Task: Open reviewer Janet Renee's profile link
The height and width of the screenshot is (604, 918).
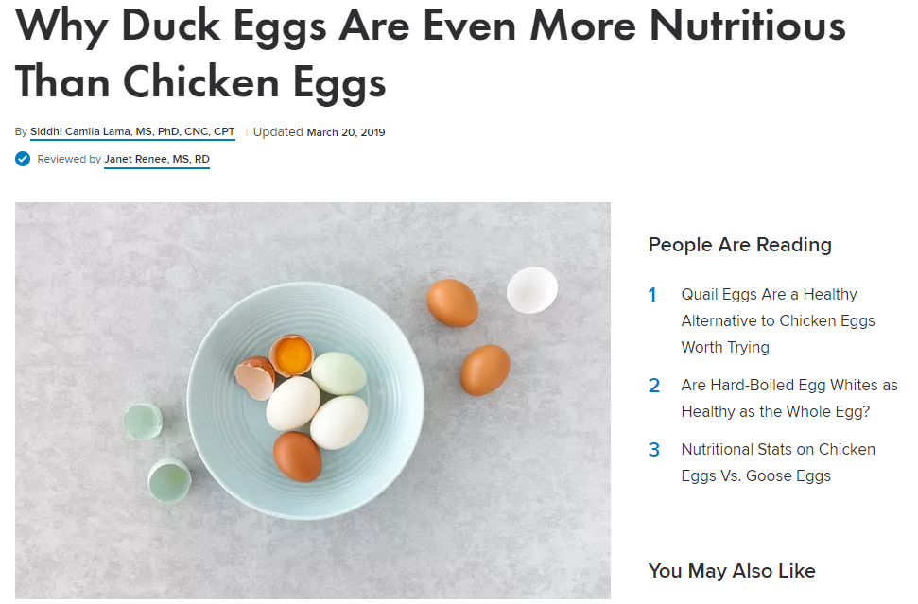Action: coord(157,159)
